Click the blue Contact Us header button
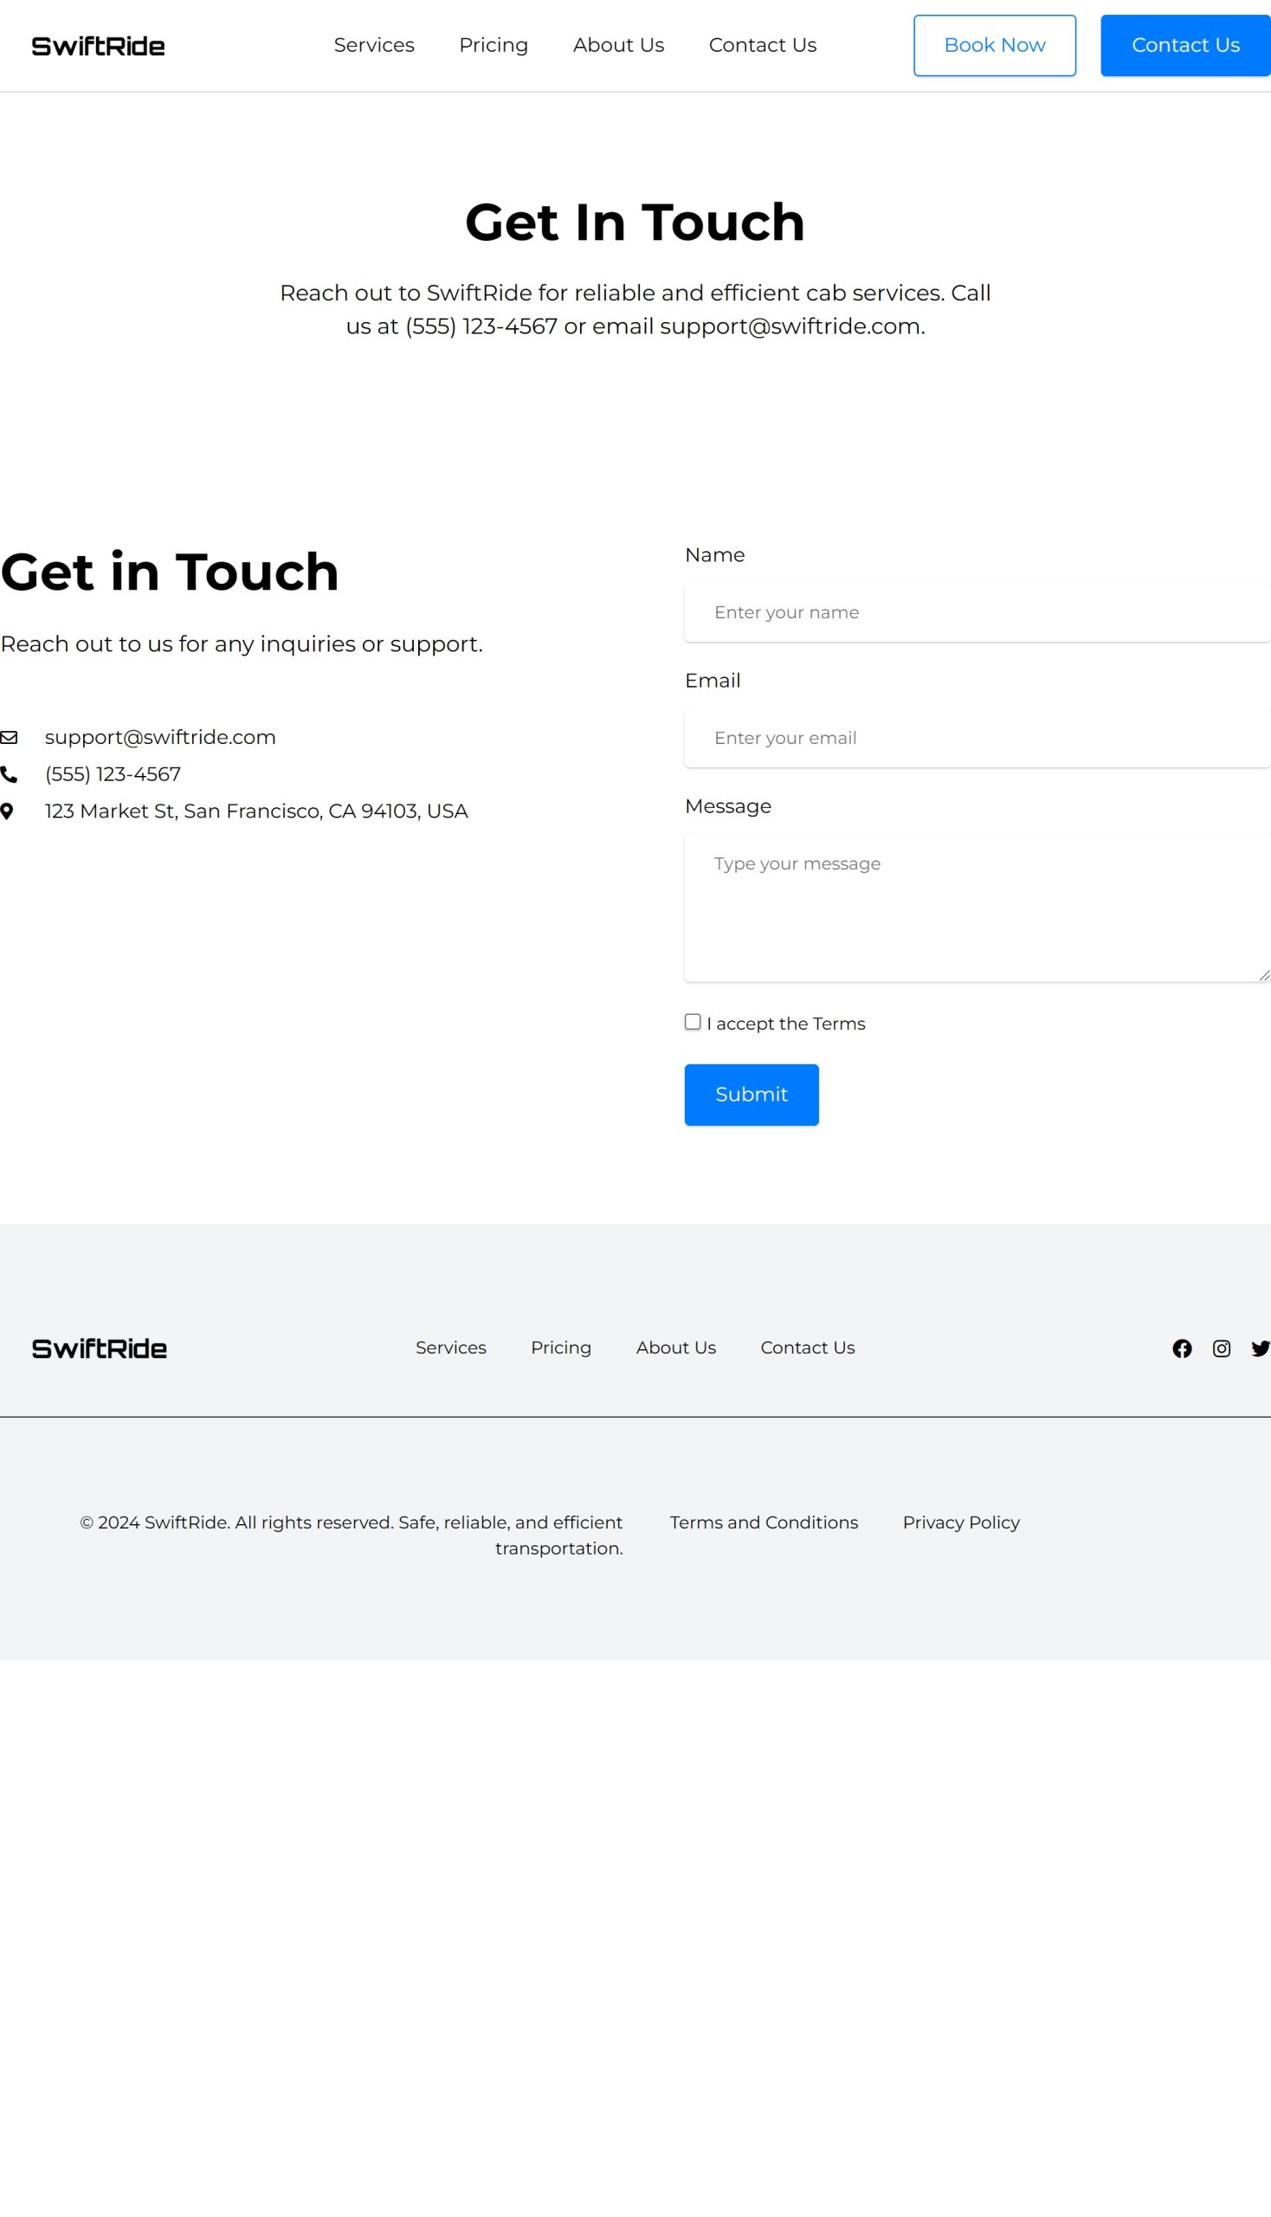This screenshot has height=2217, width=1271. [x=1185, y=45]
